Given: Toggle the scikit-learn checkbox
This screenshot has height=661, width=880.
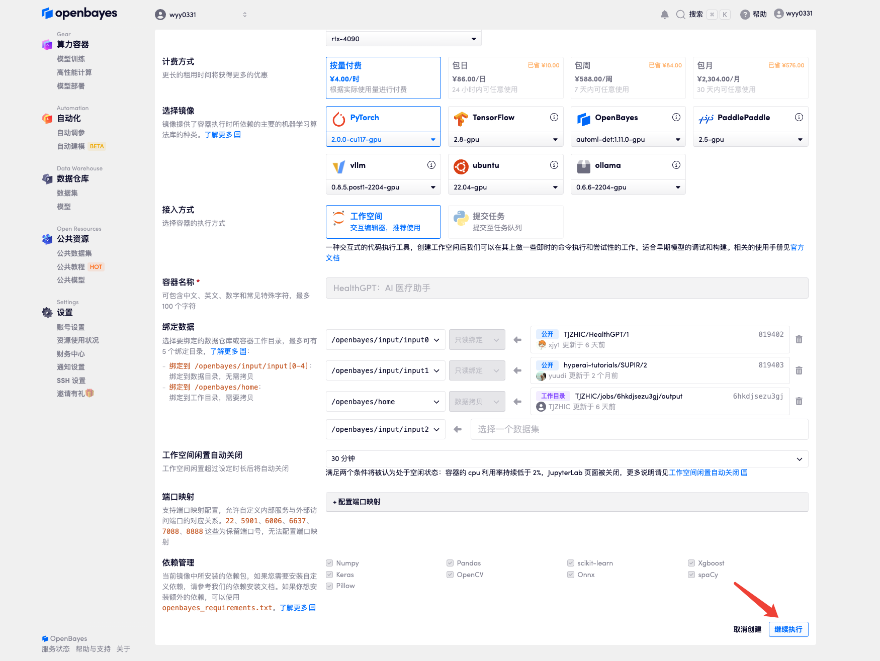Looking at the screenshot, I should 571,563.
